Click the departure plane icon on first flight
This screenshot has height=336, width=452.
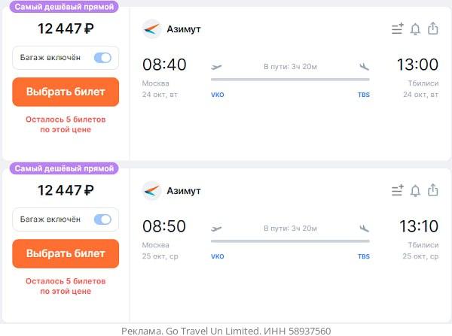click(x=217, y=66)
